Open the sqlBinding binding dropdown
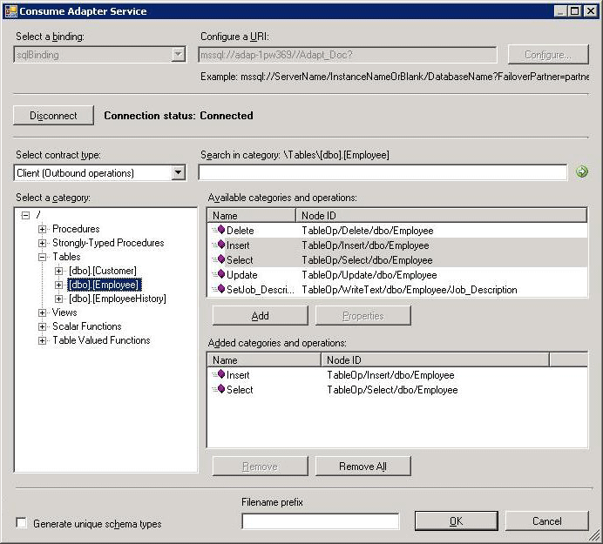 [178, 55]
